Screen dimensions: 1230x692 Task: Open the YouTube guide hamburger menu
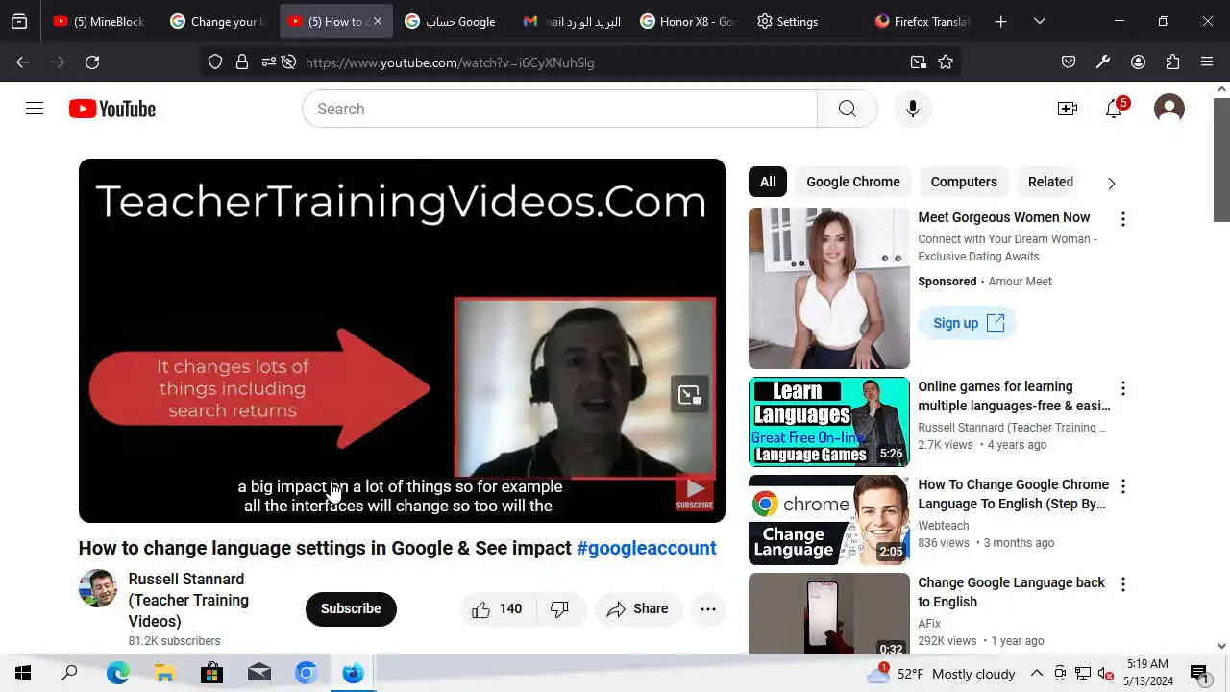[35, 109]
